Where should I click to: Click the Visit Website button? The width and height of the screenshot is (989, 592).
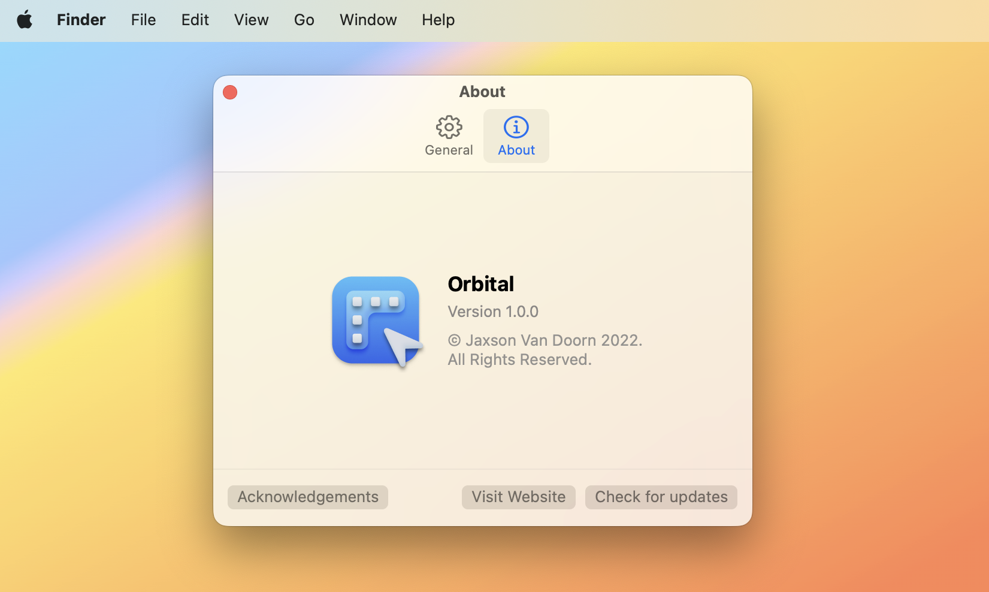[519, 497]
